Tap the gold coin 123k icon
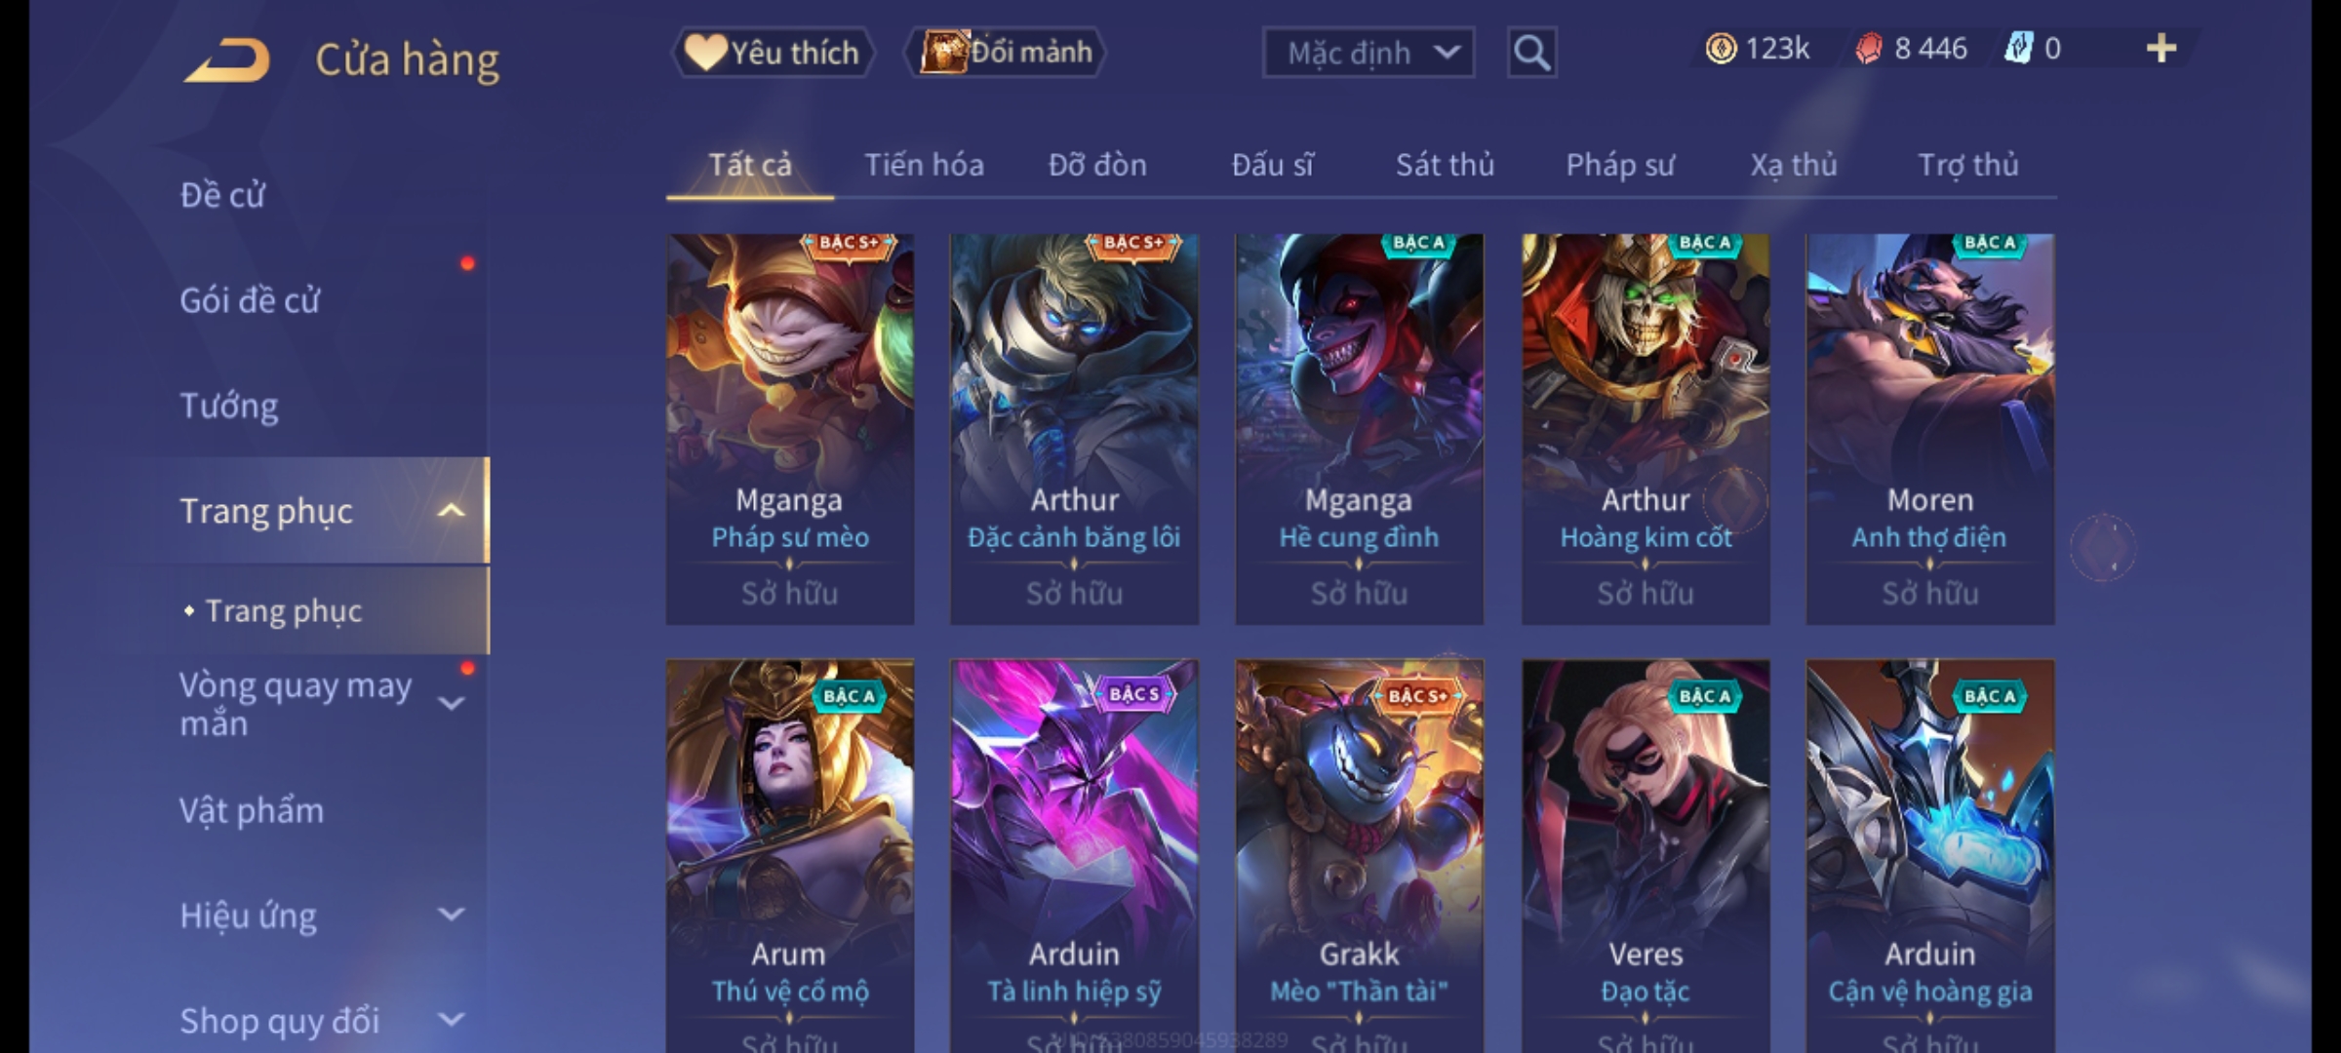2341x1053 pixels. (x=1721, y=49)
